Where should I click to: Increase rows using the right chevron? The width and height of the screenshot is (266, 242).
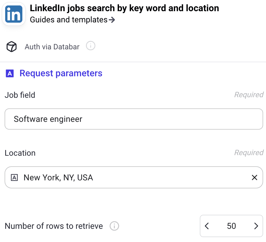click(x=256, y=226)
